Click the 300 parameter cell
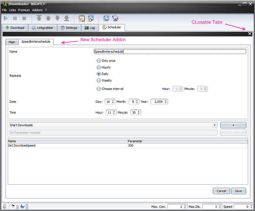Image resolution: width=255 pixels, height=211 pixels. [188, 146]
